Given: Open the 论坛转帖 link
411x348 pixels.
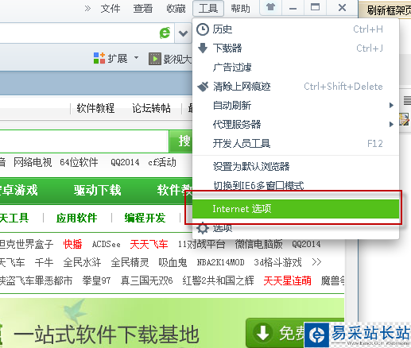Looking at the screenshot, I should [151, 109].
